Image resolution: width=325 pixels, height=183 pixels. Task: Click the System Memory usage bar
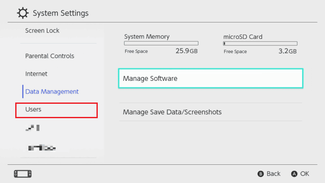point(161,43)
